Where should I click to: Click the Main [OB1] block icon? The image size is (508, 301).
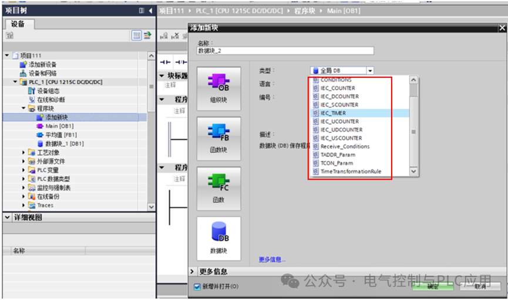pos(40,126)
